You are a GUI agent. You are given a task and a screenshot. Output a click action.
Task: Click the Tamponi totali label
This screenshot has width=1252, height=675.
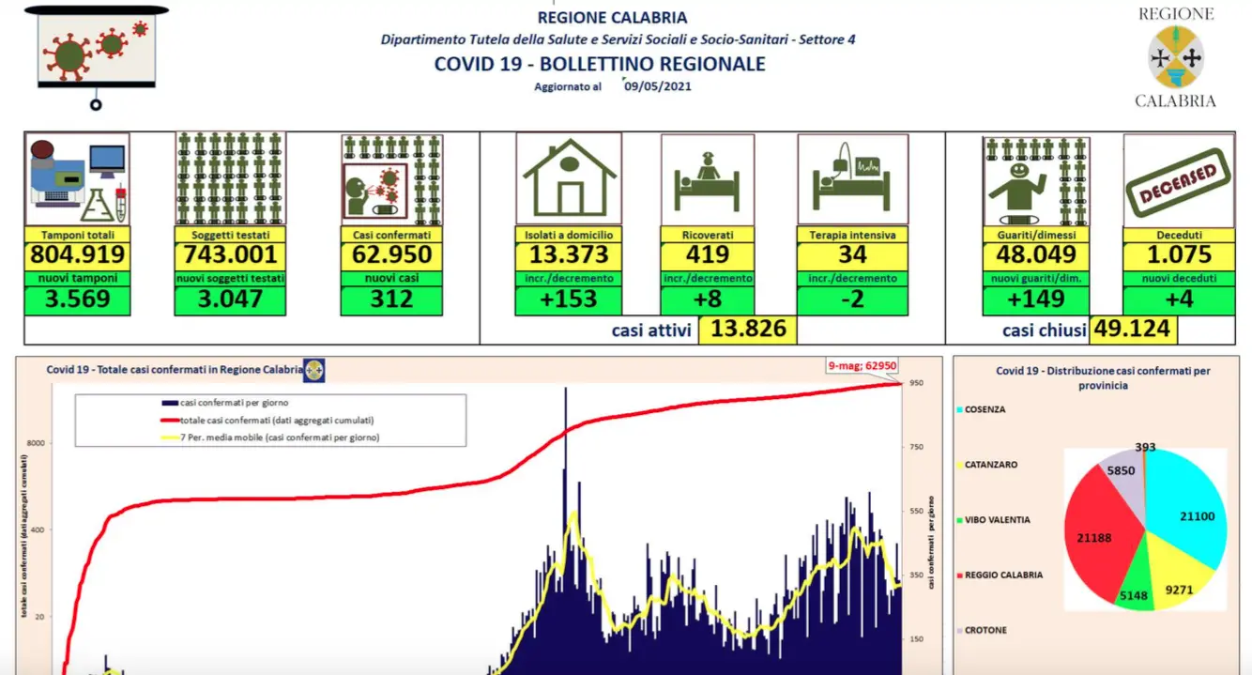(x=77, y=234)
